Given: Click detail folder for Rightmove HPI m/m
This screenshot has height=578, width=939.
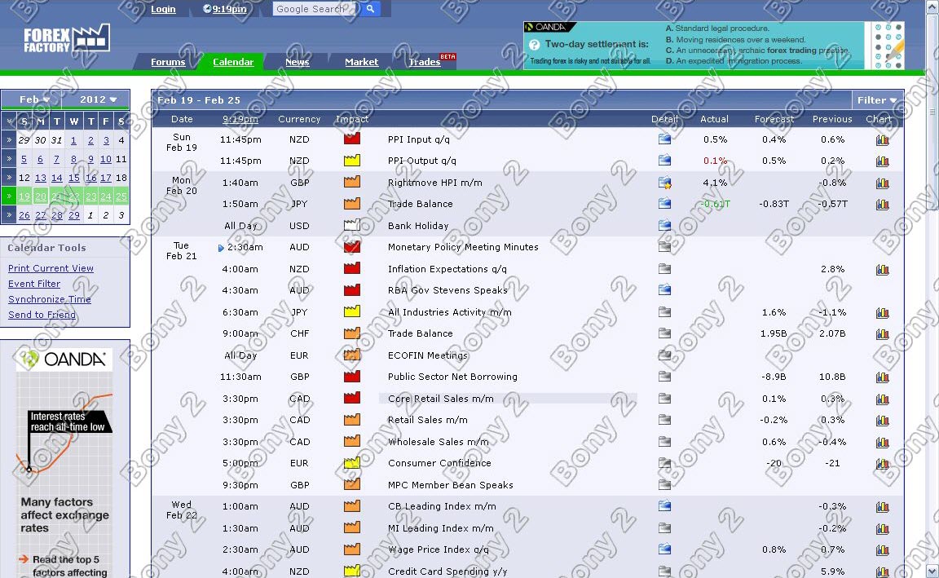Looking at the screenshot, I should coord(664,183).
